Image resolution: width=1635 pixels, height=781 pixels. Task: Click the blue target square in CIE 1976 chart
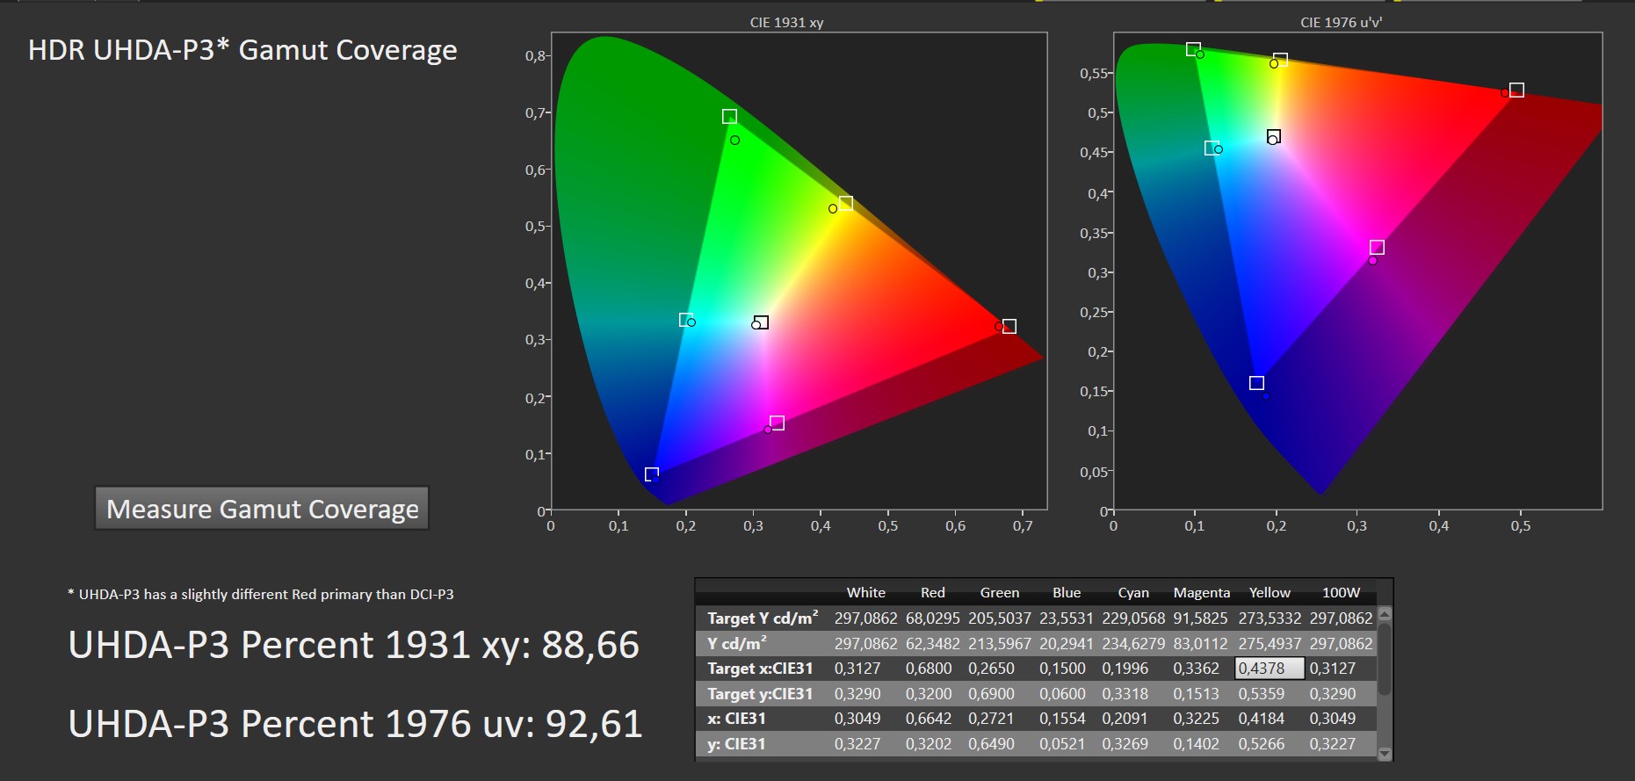pyautogui.click(x=1256, y=383)
